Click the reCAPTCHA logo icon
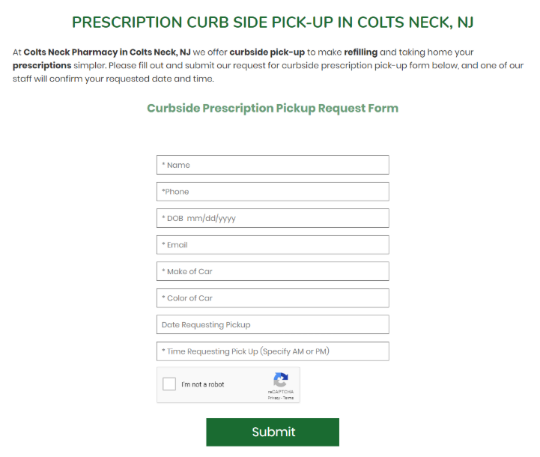The image size is (540, 457). pos(281,380)
